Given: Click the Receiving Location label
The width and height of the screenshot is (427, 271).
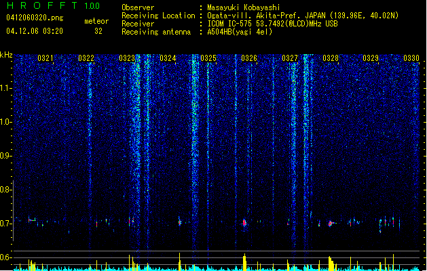Looking at the screenshot, I should point(158,16).
